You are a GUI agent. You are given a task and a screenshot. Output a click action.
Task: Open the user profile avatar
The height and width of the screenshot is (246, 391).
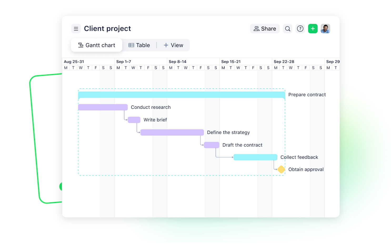point(325,29)
